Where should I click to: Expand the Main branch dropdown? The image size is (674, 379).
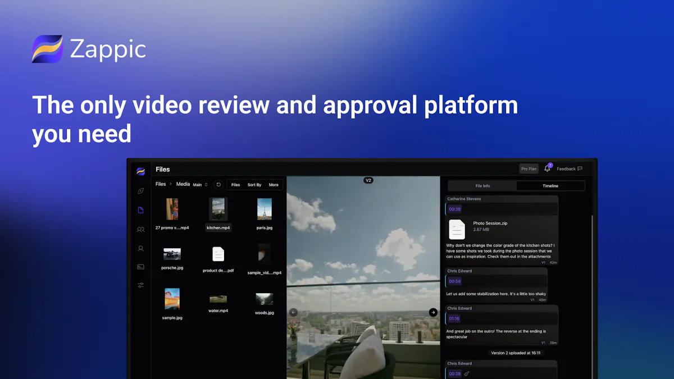coord(201,185)
